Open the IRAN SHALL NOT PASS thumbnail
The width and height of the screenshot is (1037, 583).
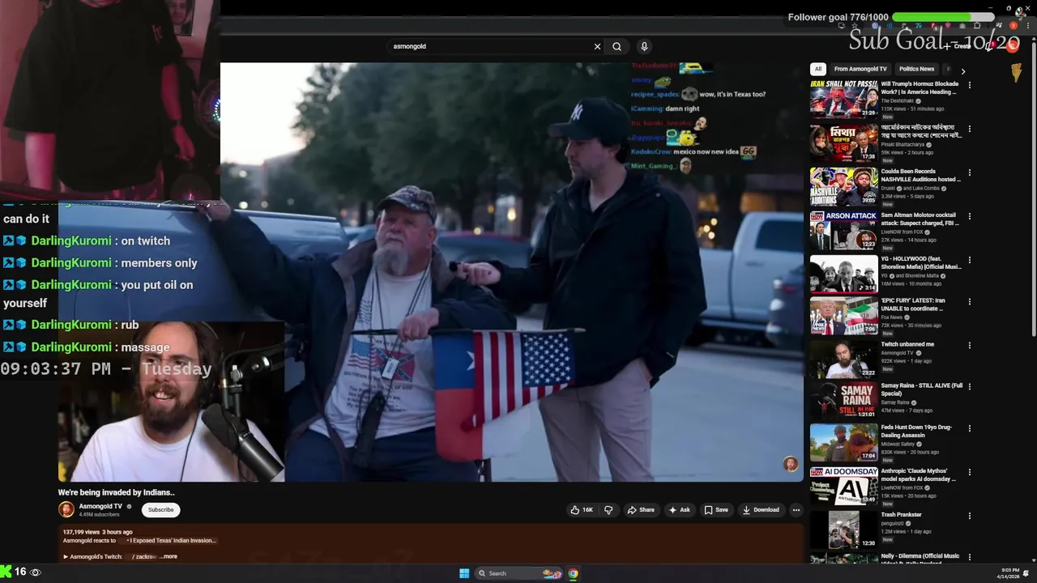(843, 99)
